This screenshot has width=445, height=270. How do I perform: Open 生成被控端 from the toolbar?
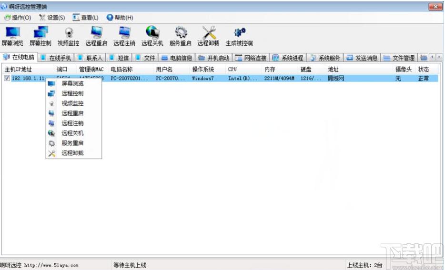(239, 36)
